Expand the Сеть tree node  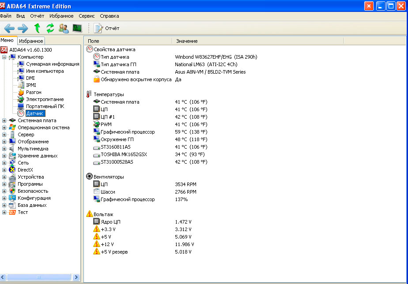(4, 163)
